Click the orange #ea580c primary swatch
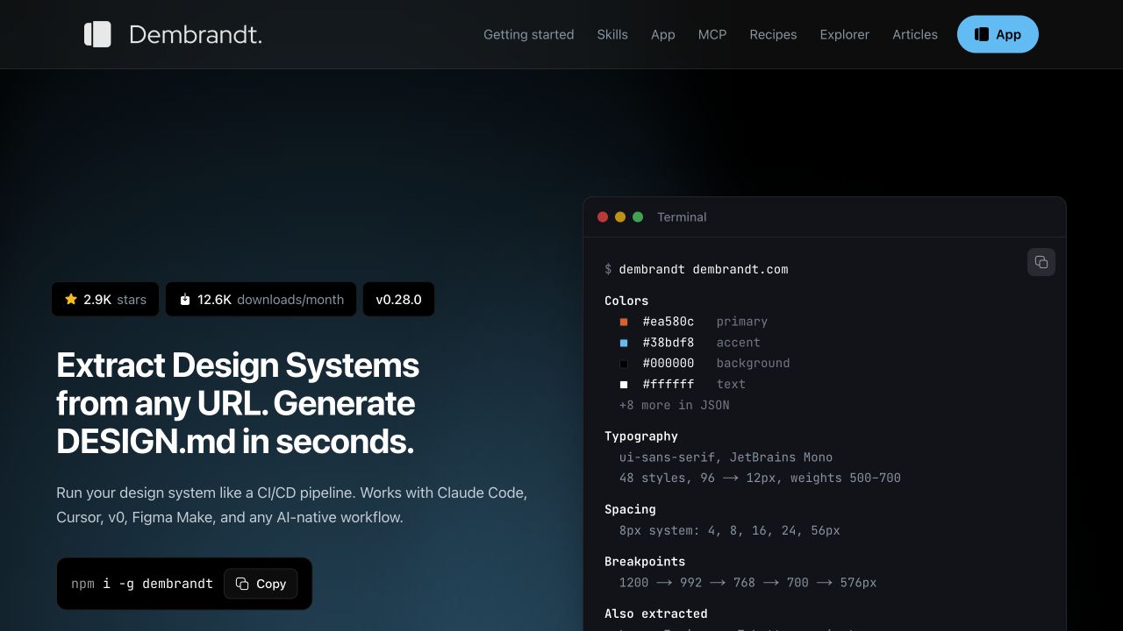Image resolution: width=1123 pixels, height=631 pixels. point(624,322)
